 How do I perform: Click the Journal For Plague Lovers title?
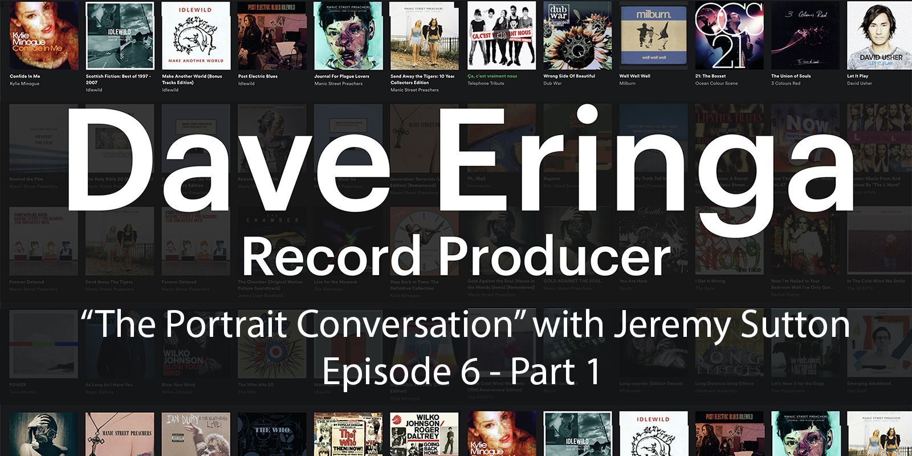pyautogui.click(x=341, y=76)
